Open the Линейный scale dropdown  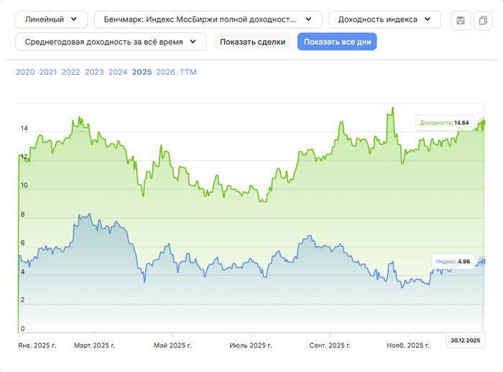pyautogui.click(x=51, y=19)
